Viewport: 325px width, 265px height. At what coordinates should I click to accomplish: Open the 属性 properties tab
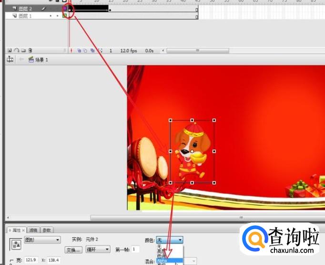point(16,230)
